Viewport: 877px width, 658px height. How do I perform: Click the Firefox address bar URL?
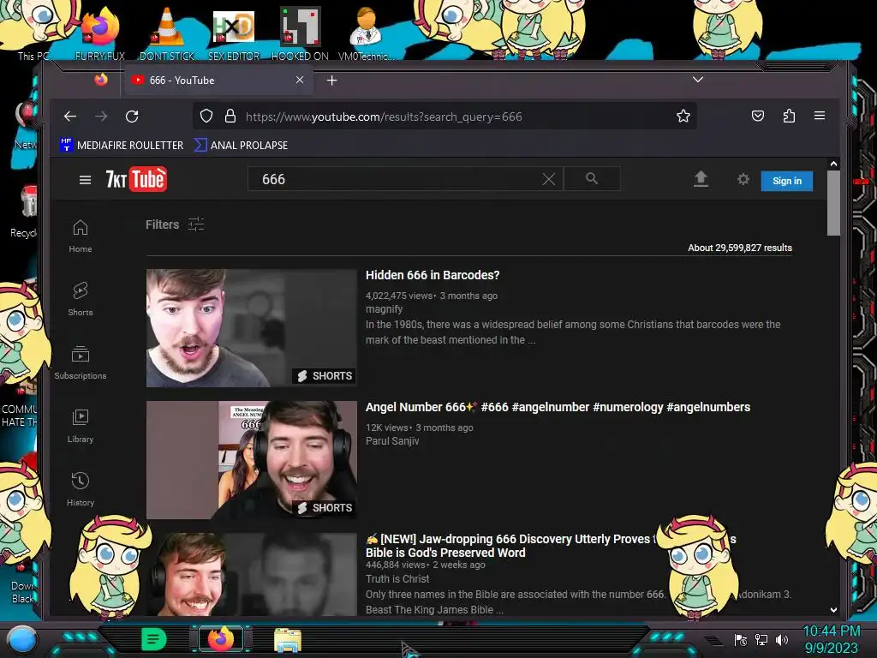(x=384, y=117)
